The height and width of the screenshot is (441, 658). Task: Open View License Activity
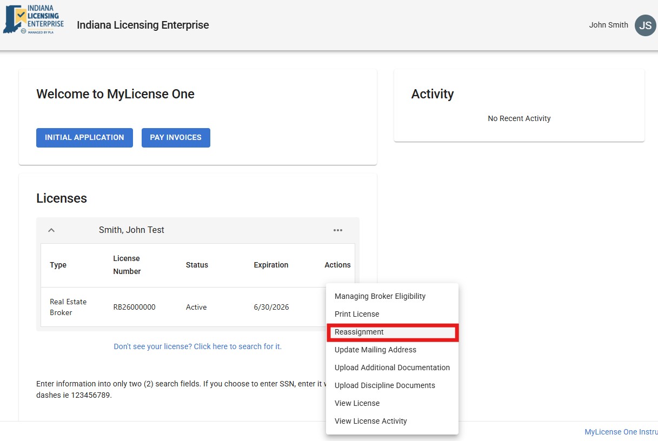pyautogui.click(x=370, y=421)
